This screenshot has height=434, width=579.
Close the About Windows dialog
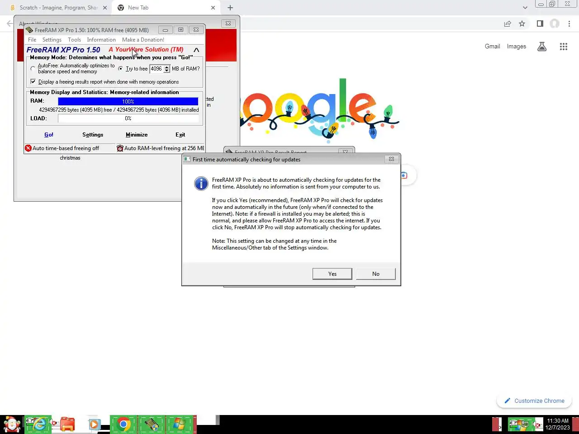click(x=228, y=24)
